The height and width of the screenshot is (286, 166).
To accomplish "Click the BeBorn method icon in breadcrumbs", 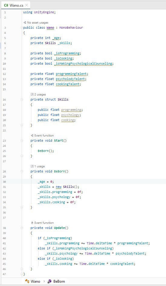I will (49, 281).
